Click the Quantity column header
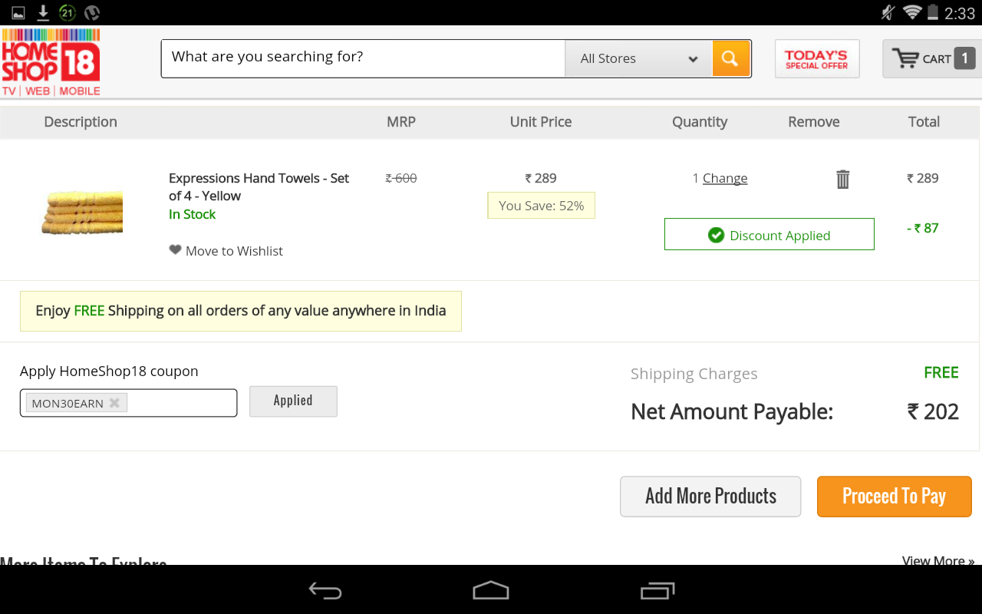The height and width of the screenshot is (614, 982). click(700, 121)
